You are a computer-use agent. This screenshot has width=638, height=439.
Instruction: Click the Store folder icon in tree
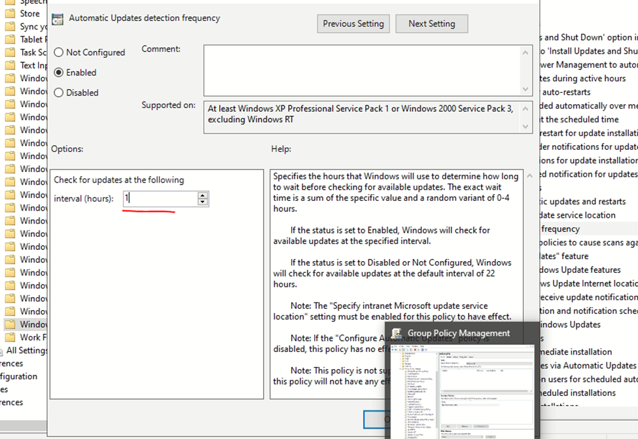pyautogui.click(x=10, y=13)
